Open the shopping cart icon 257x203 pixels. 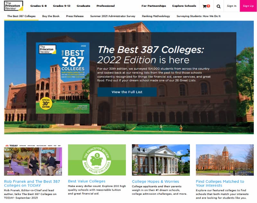pyautogui.click(x=206, y=6)
